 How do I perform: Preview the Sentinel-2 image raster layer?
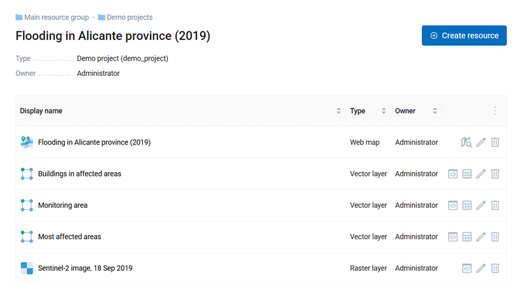[467, 268]
